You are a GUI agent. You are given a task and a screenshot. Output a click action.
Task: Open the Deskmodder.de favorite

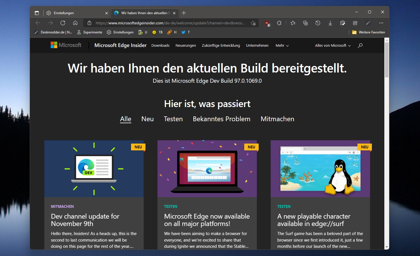[x=53, y=32]
